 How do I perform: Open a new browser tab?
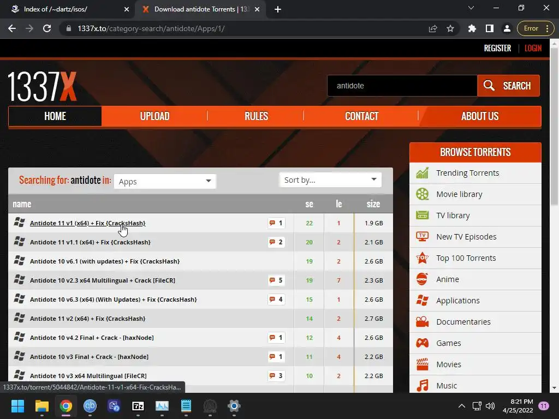tap(278, 10)
